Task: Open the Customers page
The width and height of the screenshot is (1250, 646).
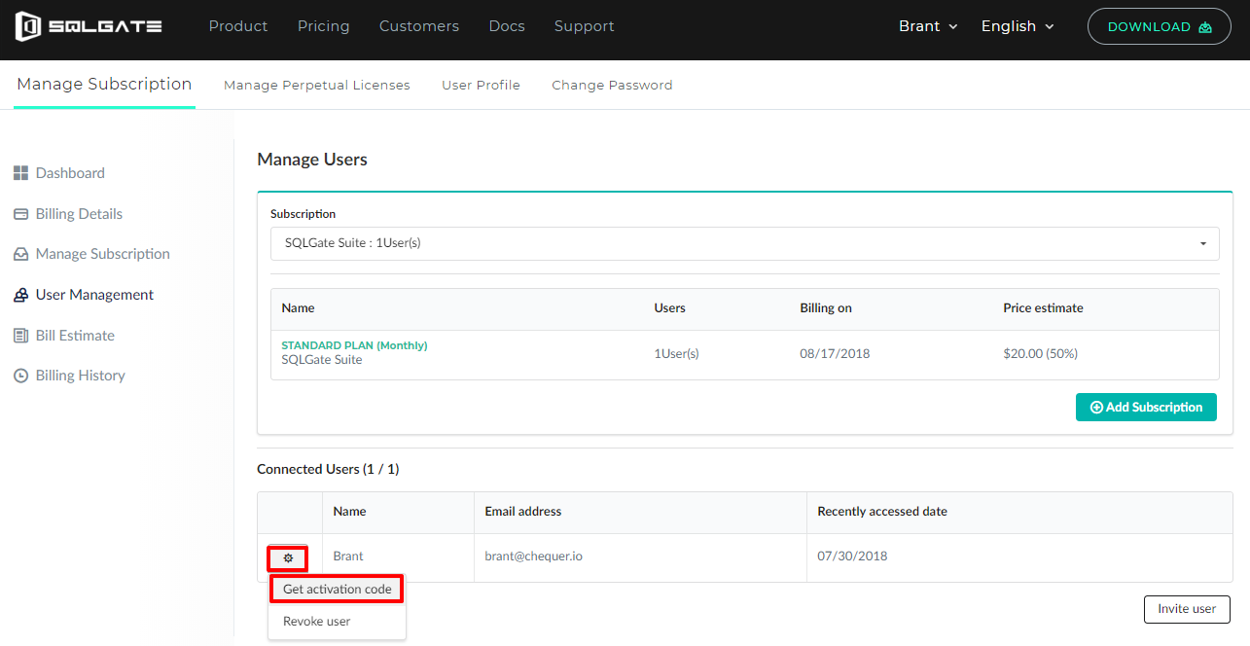Action: [x=420, y=26]
